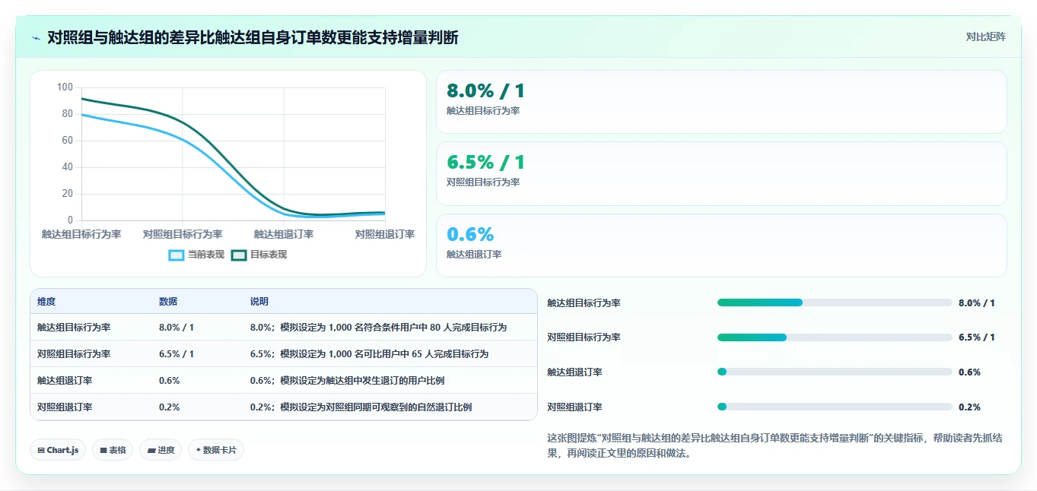Click the 对比矩阵 label in header
Screen dimensions: 1037x491
[x=985, y=36]
